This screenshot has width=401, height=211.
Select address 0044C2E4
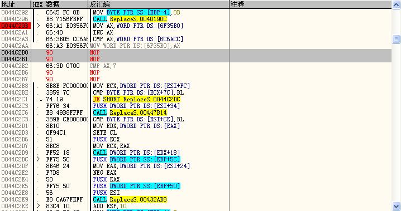pos(15,179)
